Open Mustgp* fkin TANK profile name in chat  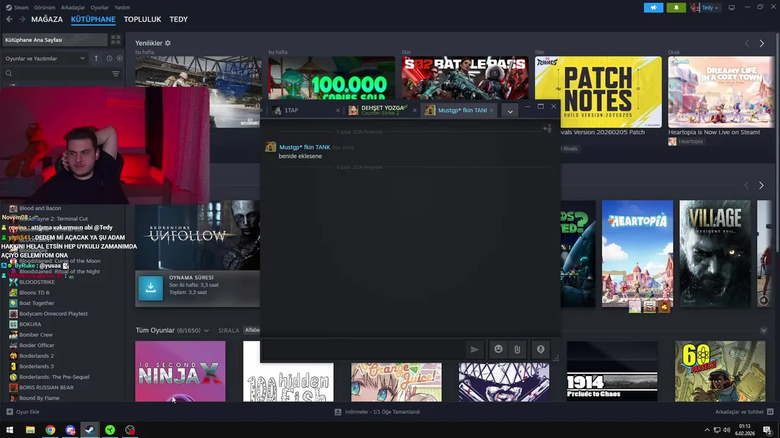click(305, 147)
